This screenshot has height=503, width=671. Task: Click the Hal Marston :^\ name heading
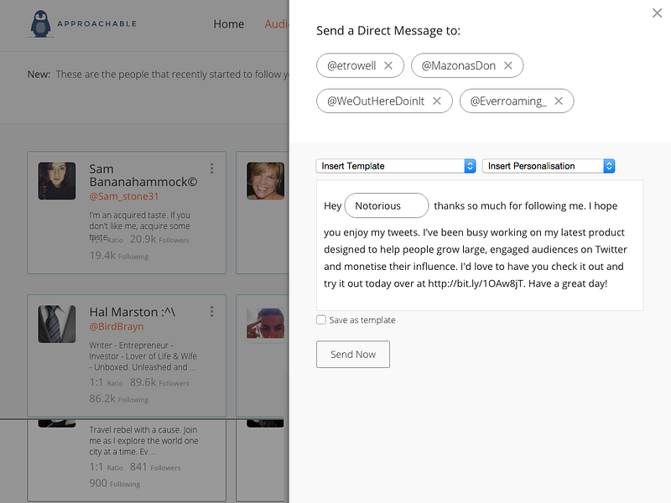[x=133, y=312]
